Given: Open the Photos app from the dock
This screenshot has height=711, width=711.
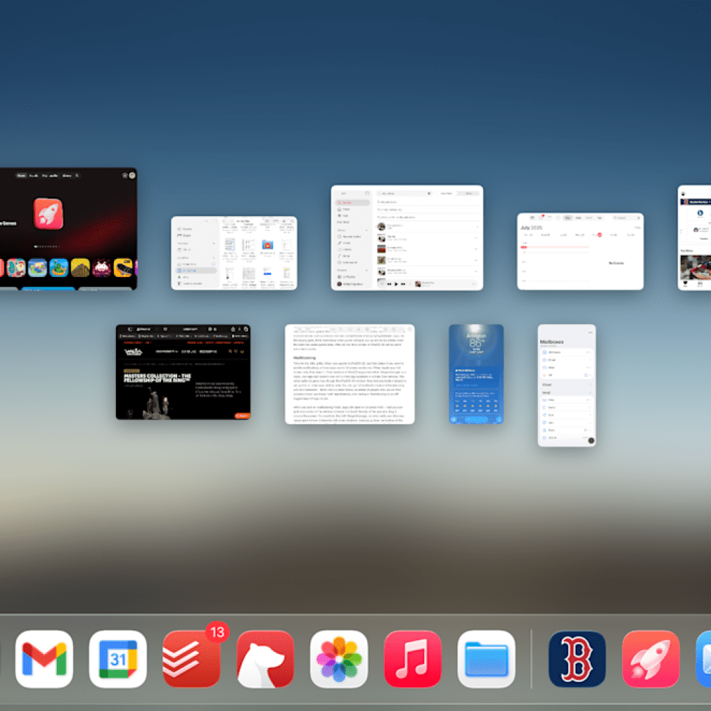Looking at the screenshot, I should click(x=339, y=659).
